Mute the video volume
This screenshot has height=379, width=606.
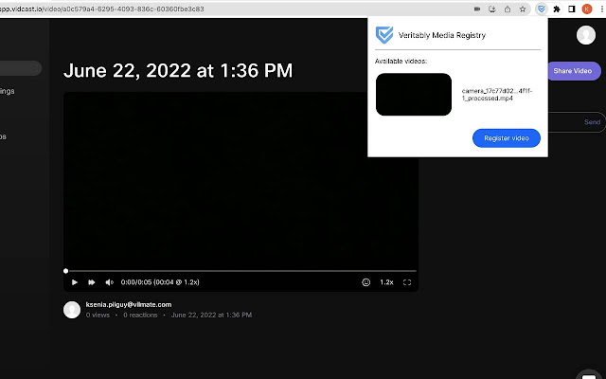click(110, 282)
